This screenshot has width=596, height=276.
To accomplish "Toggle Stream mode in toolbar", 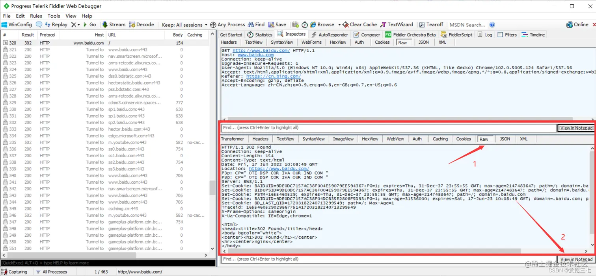I will 114,24.
